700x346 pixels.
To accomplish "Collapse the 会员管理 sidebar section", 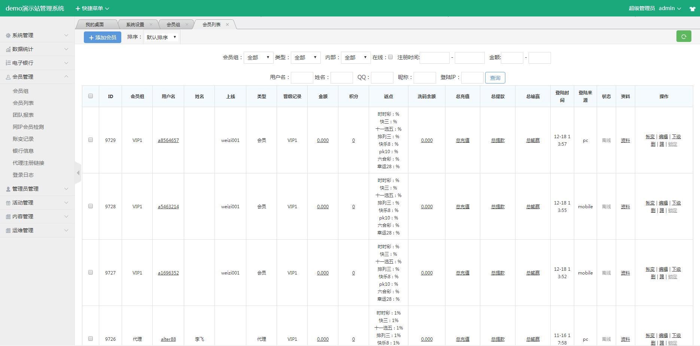I will pos(37,77).
